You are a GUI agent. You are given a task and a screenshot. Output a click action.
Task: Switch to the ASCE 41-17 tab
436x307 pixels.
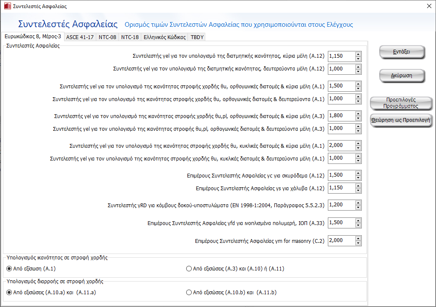tap(80, 37)
